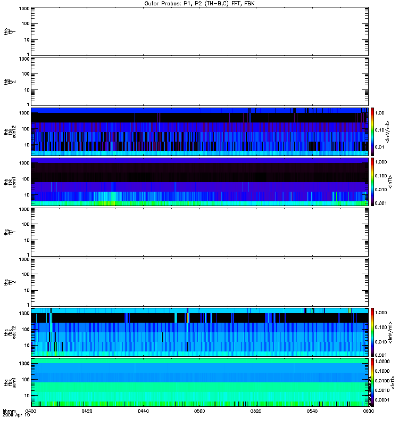Click the empty thb fft 1 panel
Screen dimensions: 399x426
click(199, 31)
